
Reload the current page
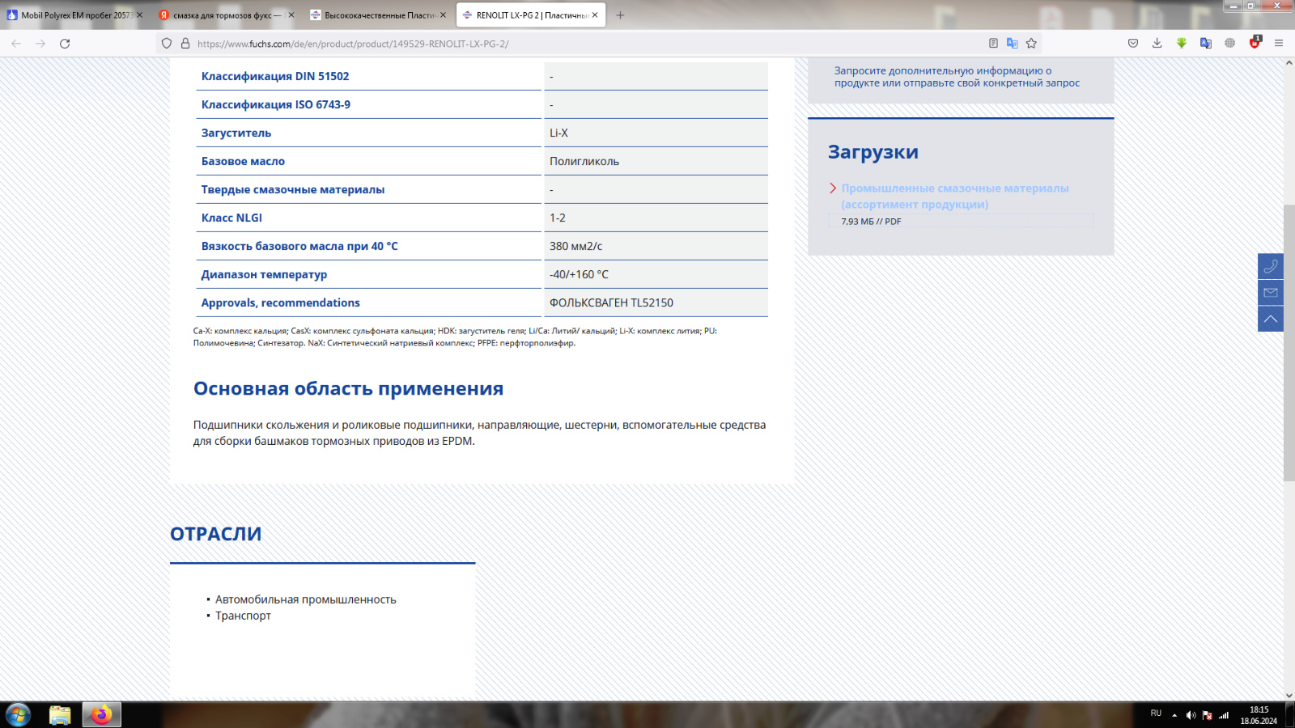65,44
